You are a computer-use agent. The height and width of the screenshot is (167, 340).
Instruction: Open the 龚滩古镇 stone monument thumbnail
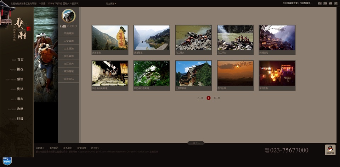[x=110, y=37]
